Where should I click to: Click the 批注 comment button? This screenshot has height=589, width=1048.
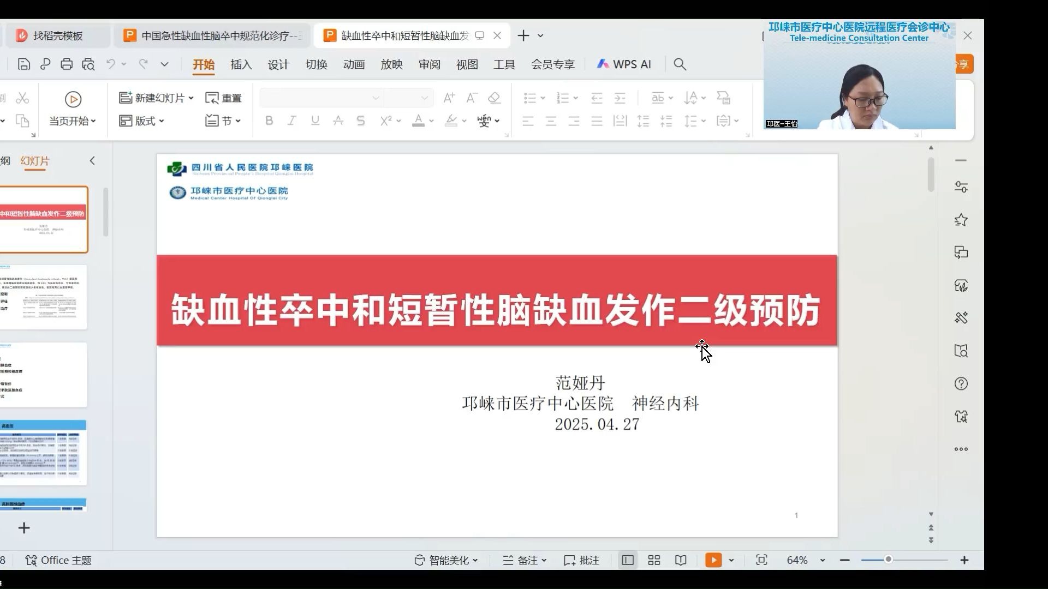tap(581, 560)
